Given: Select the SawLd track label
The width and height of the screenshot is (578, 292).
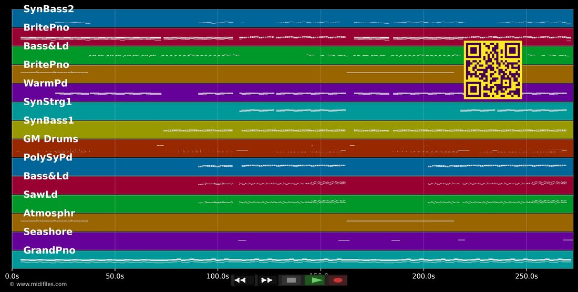Looking at the screenshot, I should (x=40, y=194).
